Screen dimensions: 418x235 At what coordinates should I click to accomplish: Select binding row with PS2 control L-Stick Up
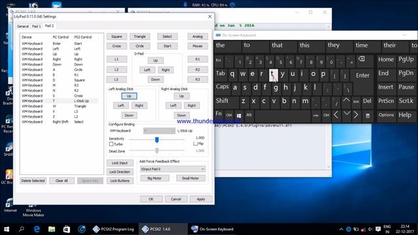pyautogui.click(x=59, y=101)
